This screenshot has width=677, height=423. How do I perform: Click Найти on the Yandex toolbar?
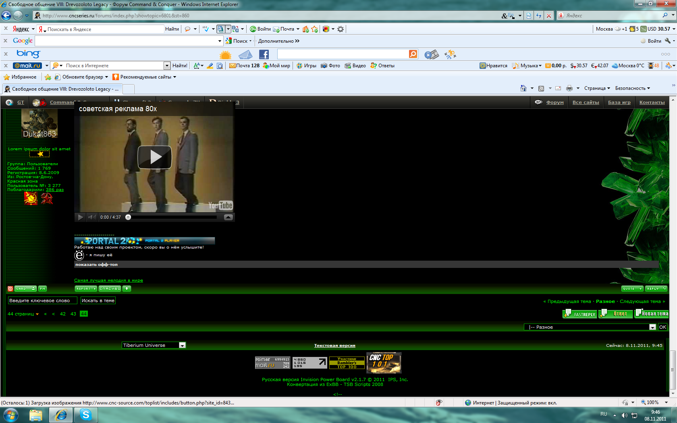[172, 29]
